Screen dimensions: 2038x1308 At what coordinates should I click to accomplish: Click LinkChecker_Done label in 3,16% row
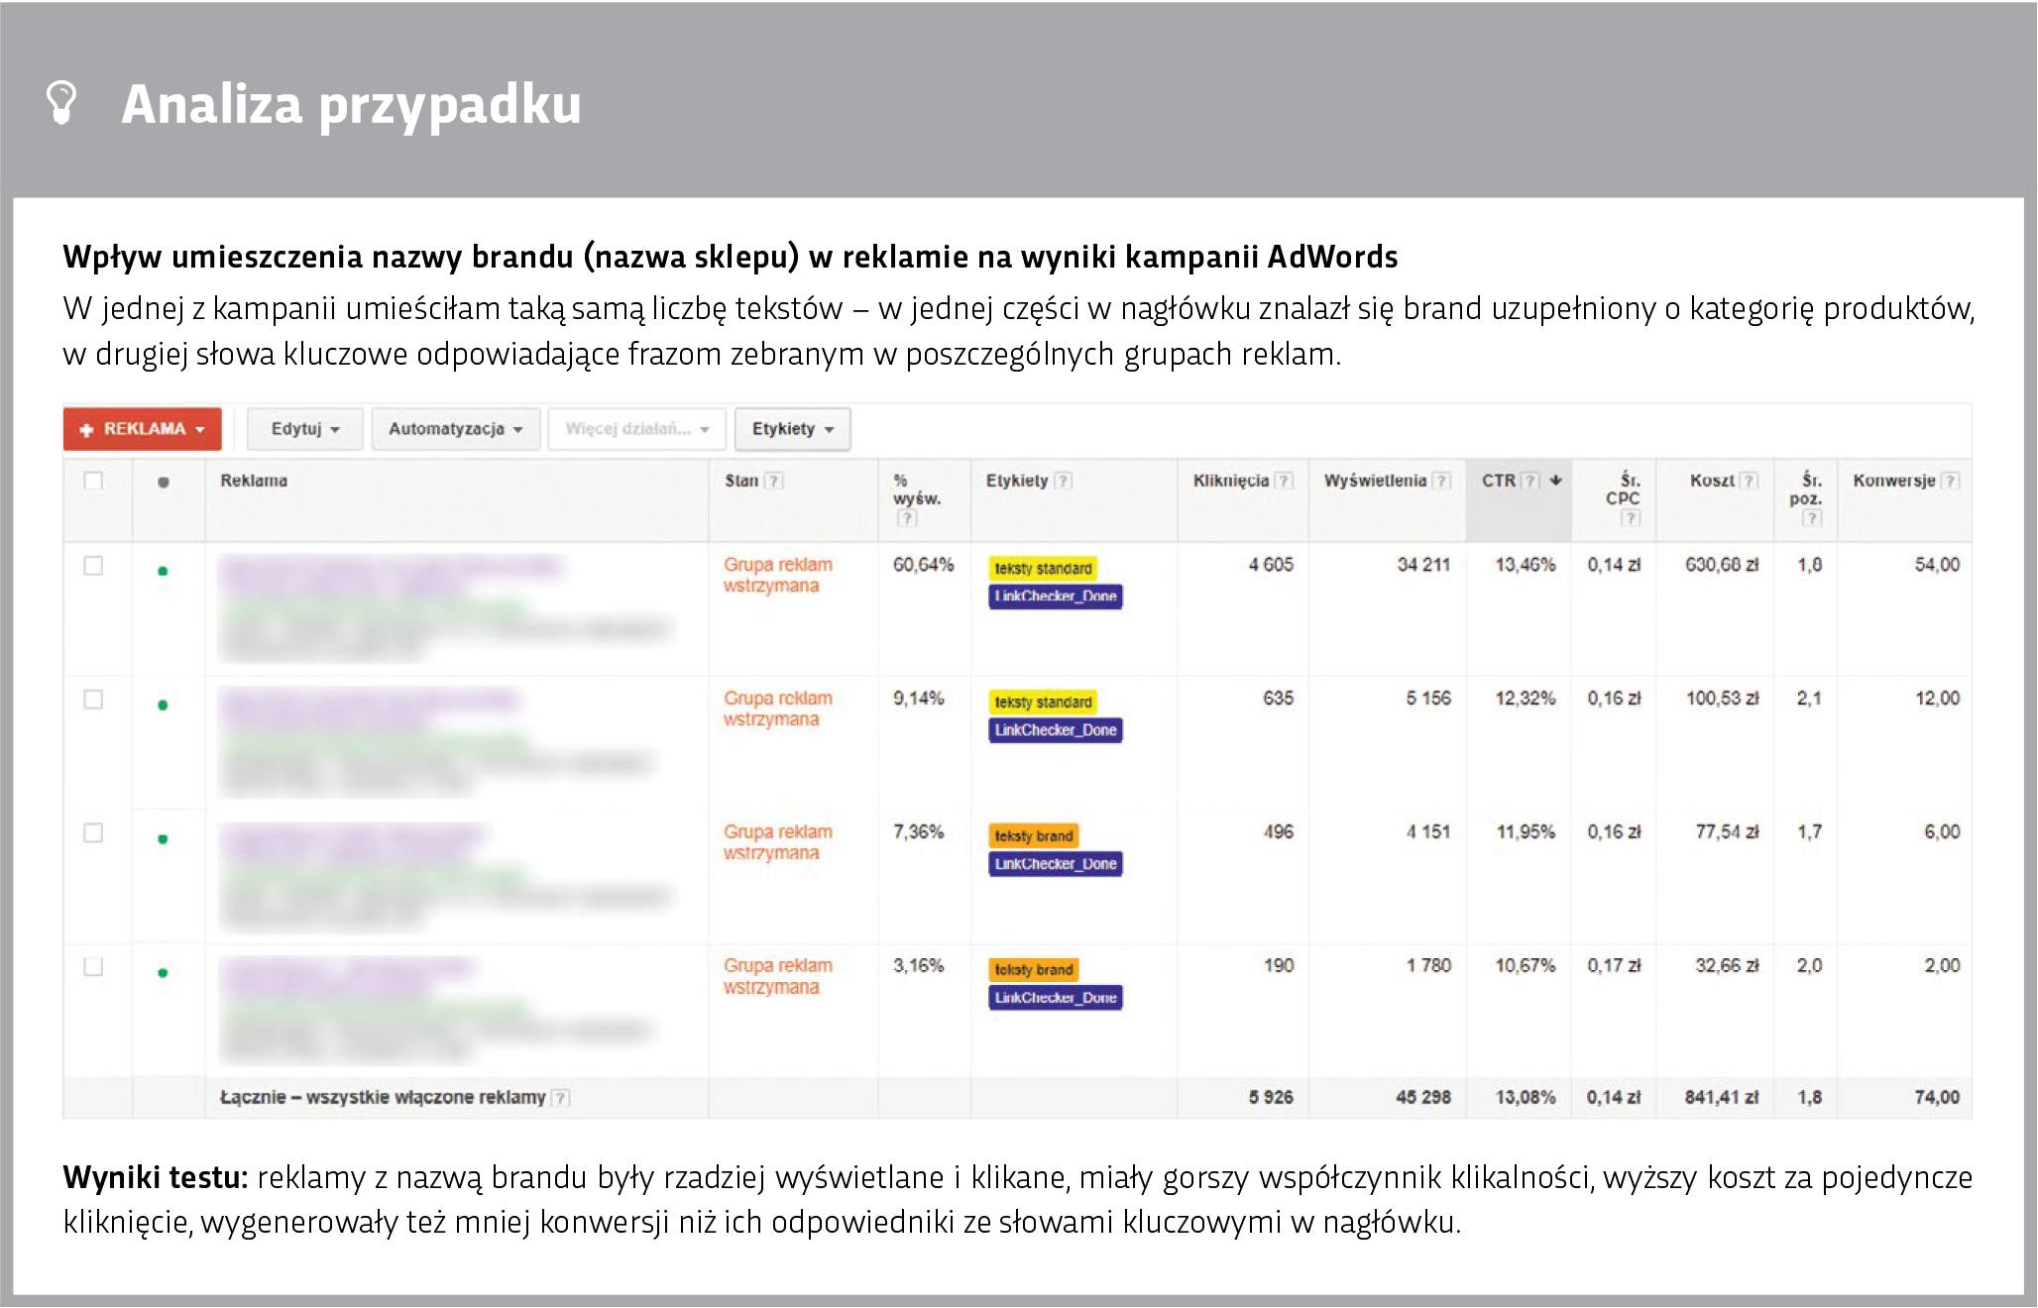pos(1056,998)
